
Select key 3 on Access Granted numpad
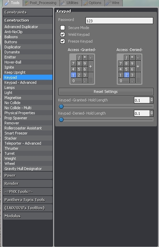coord(85,75)
